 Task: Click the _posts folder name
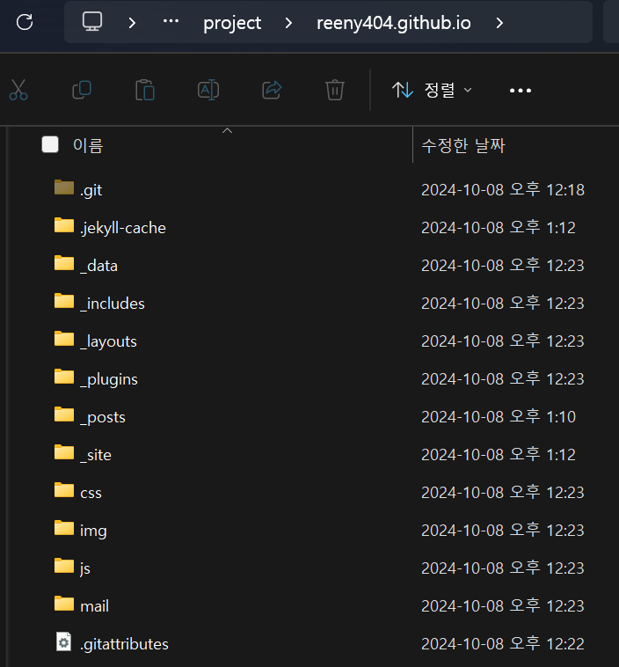103,417
